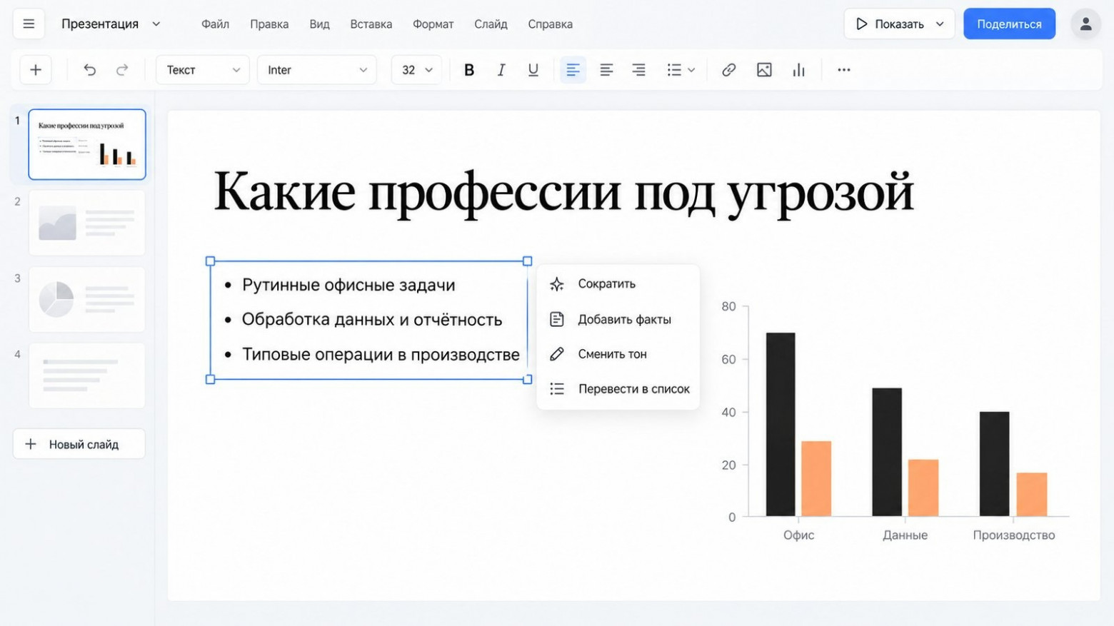Click the Производство axis label

pyautogui.click(x=1013, y=535)
